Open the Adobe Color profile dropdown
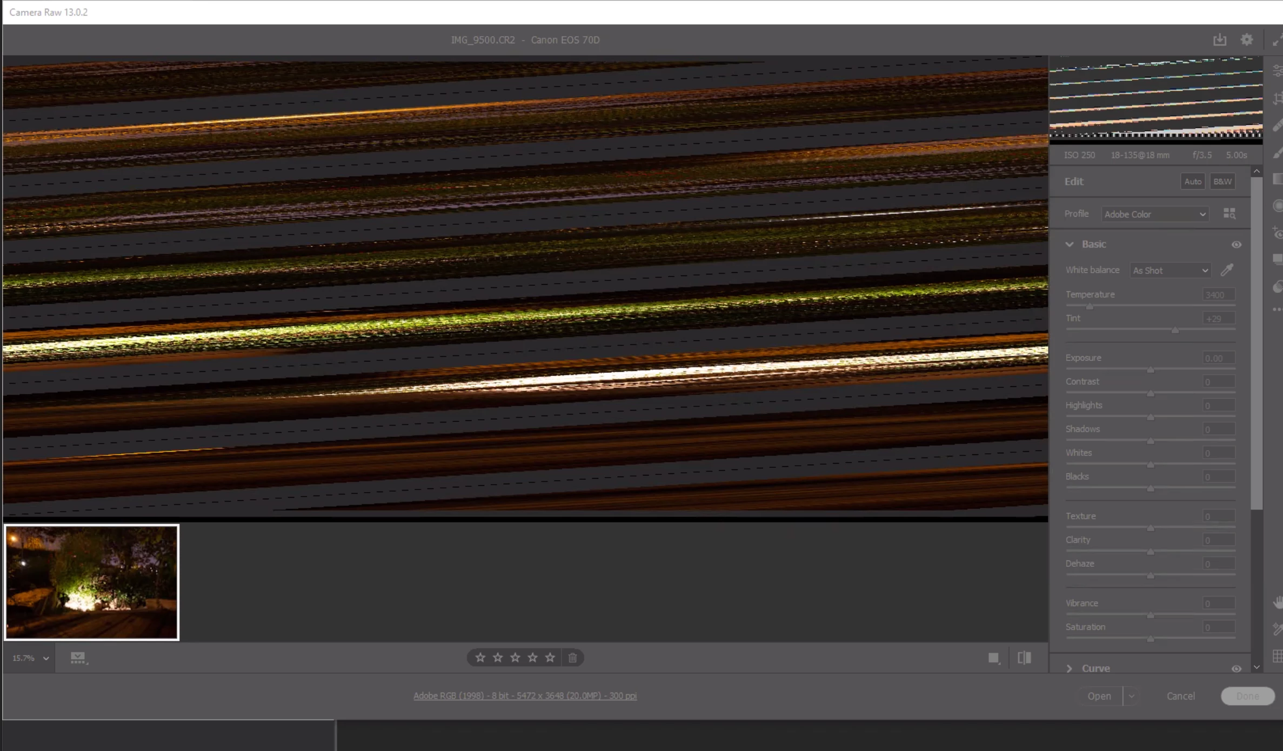This screenshot has width=1283, height=751. point(1154,214)
